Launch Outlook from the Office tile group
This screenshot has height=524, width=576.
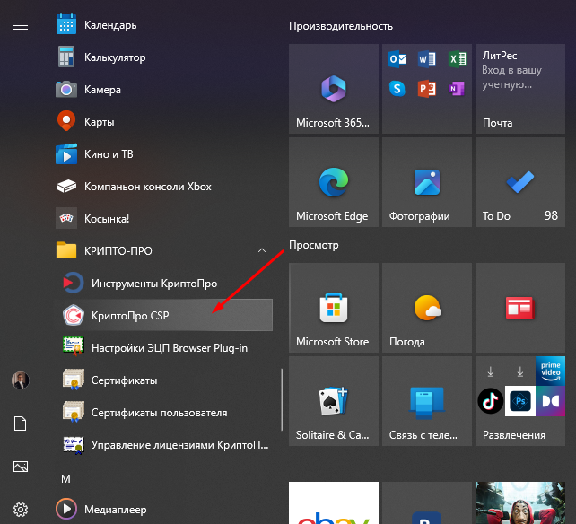point(397,59)
